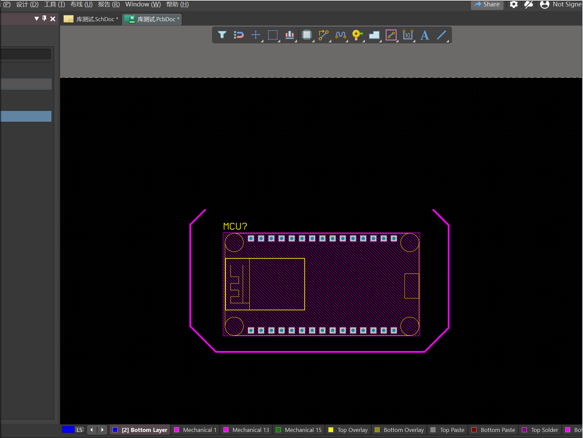Image resolution: width=583 pixels, height=438 pixels.
Task: Open the snap options magnet icon
Action: 239,35
